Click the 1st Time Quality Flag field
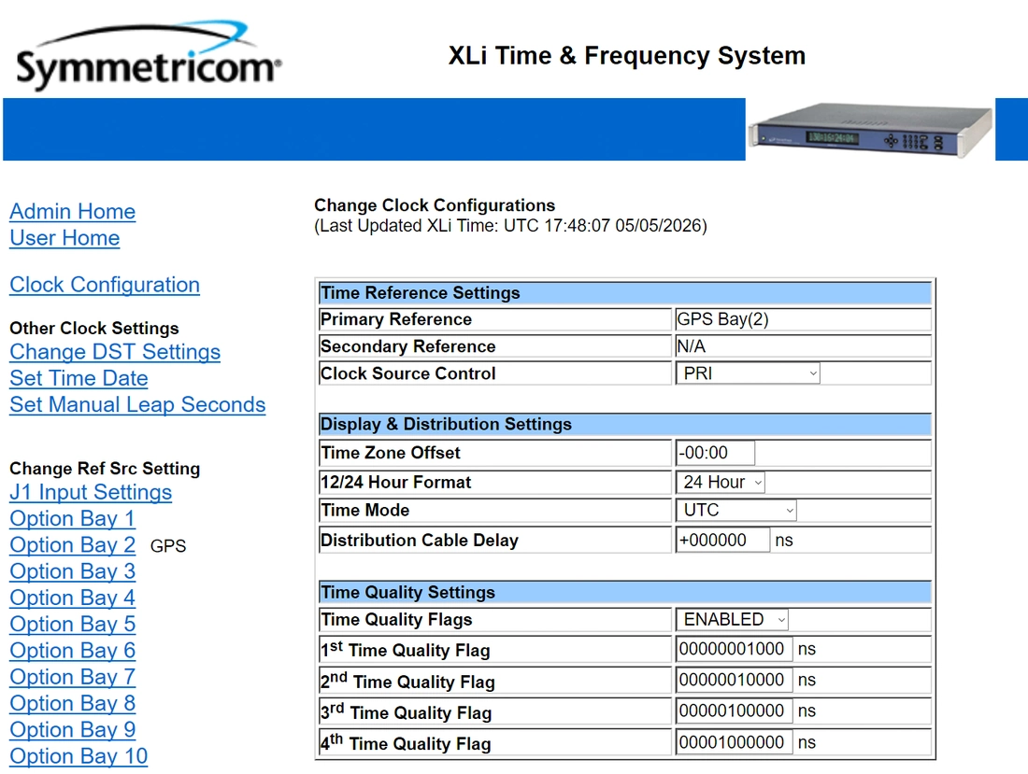 point(735,649)
